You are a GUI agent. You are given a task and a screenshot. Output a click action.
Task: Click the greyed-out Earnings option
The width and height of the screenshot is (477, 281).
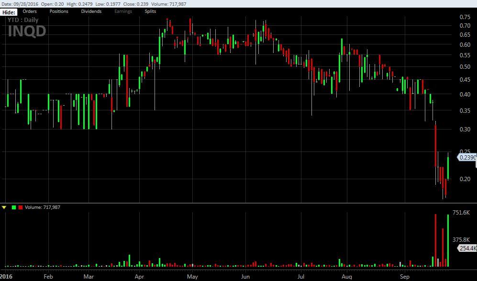123,11
